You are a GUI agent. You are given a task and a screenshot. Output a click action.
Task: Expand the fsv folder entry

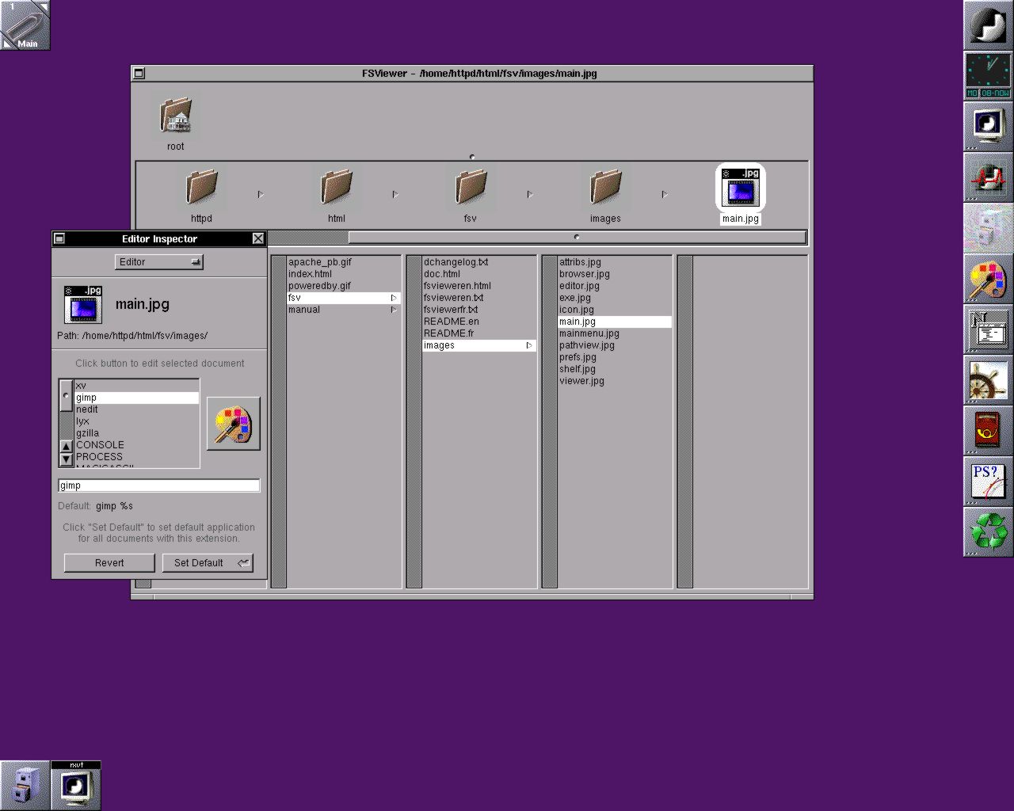(x=343, y=298)
